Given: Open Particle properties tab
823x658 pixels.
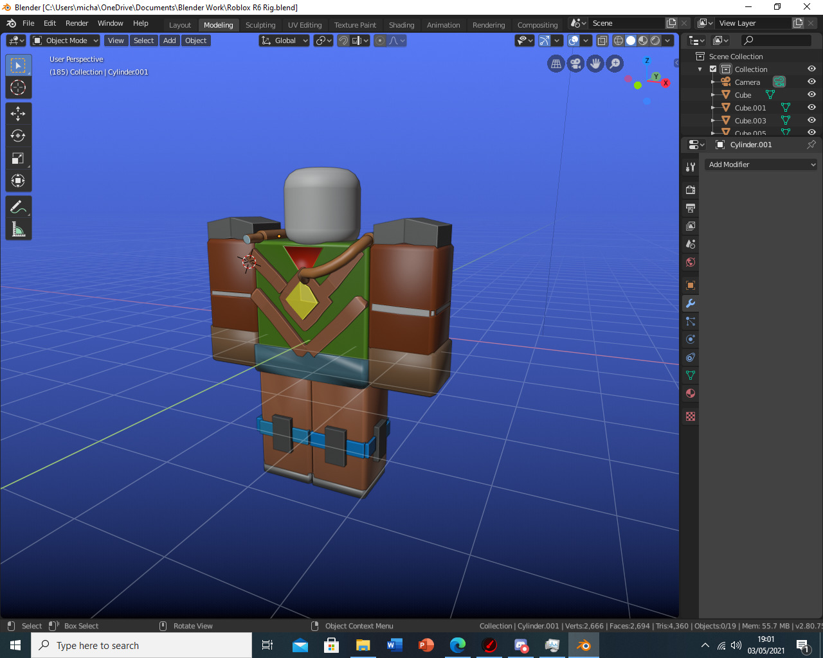Looking at the screenshot, I should (x=691, y=321).
